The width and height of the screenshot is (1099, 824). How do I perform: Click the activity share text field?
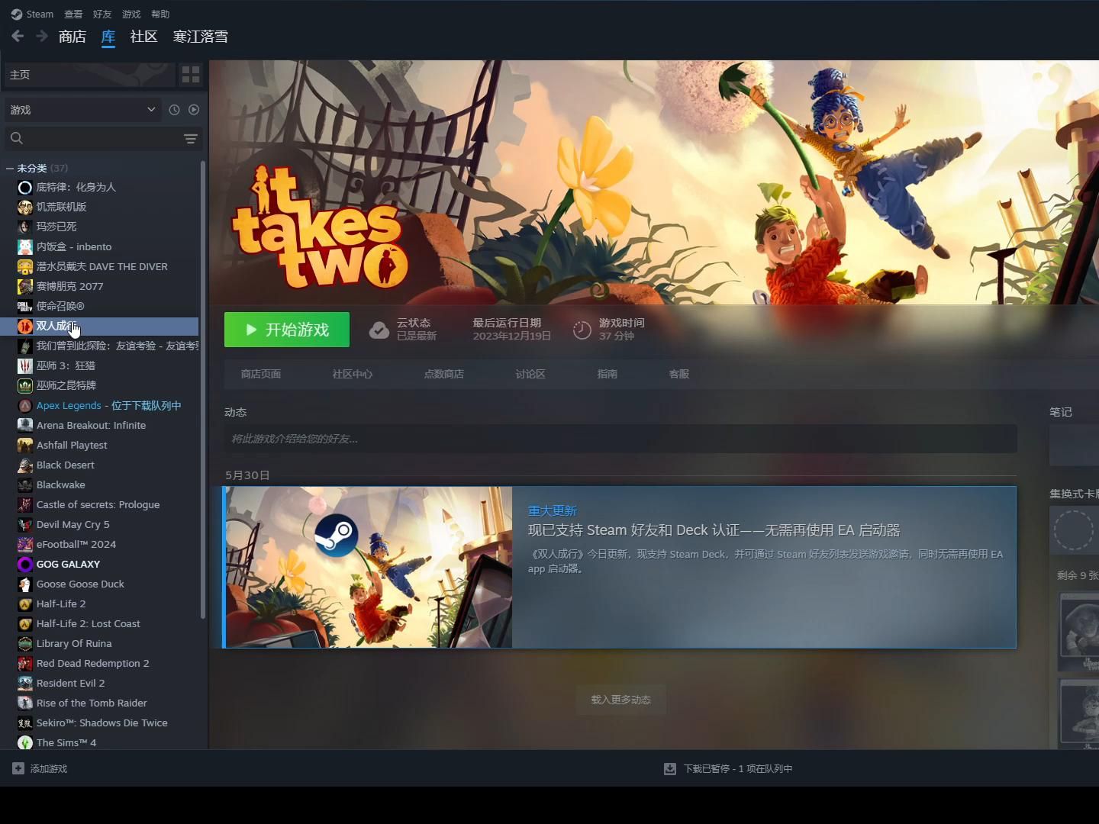[x=620, y=439]
